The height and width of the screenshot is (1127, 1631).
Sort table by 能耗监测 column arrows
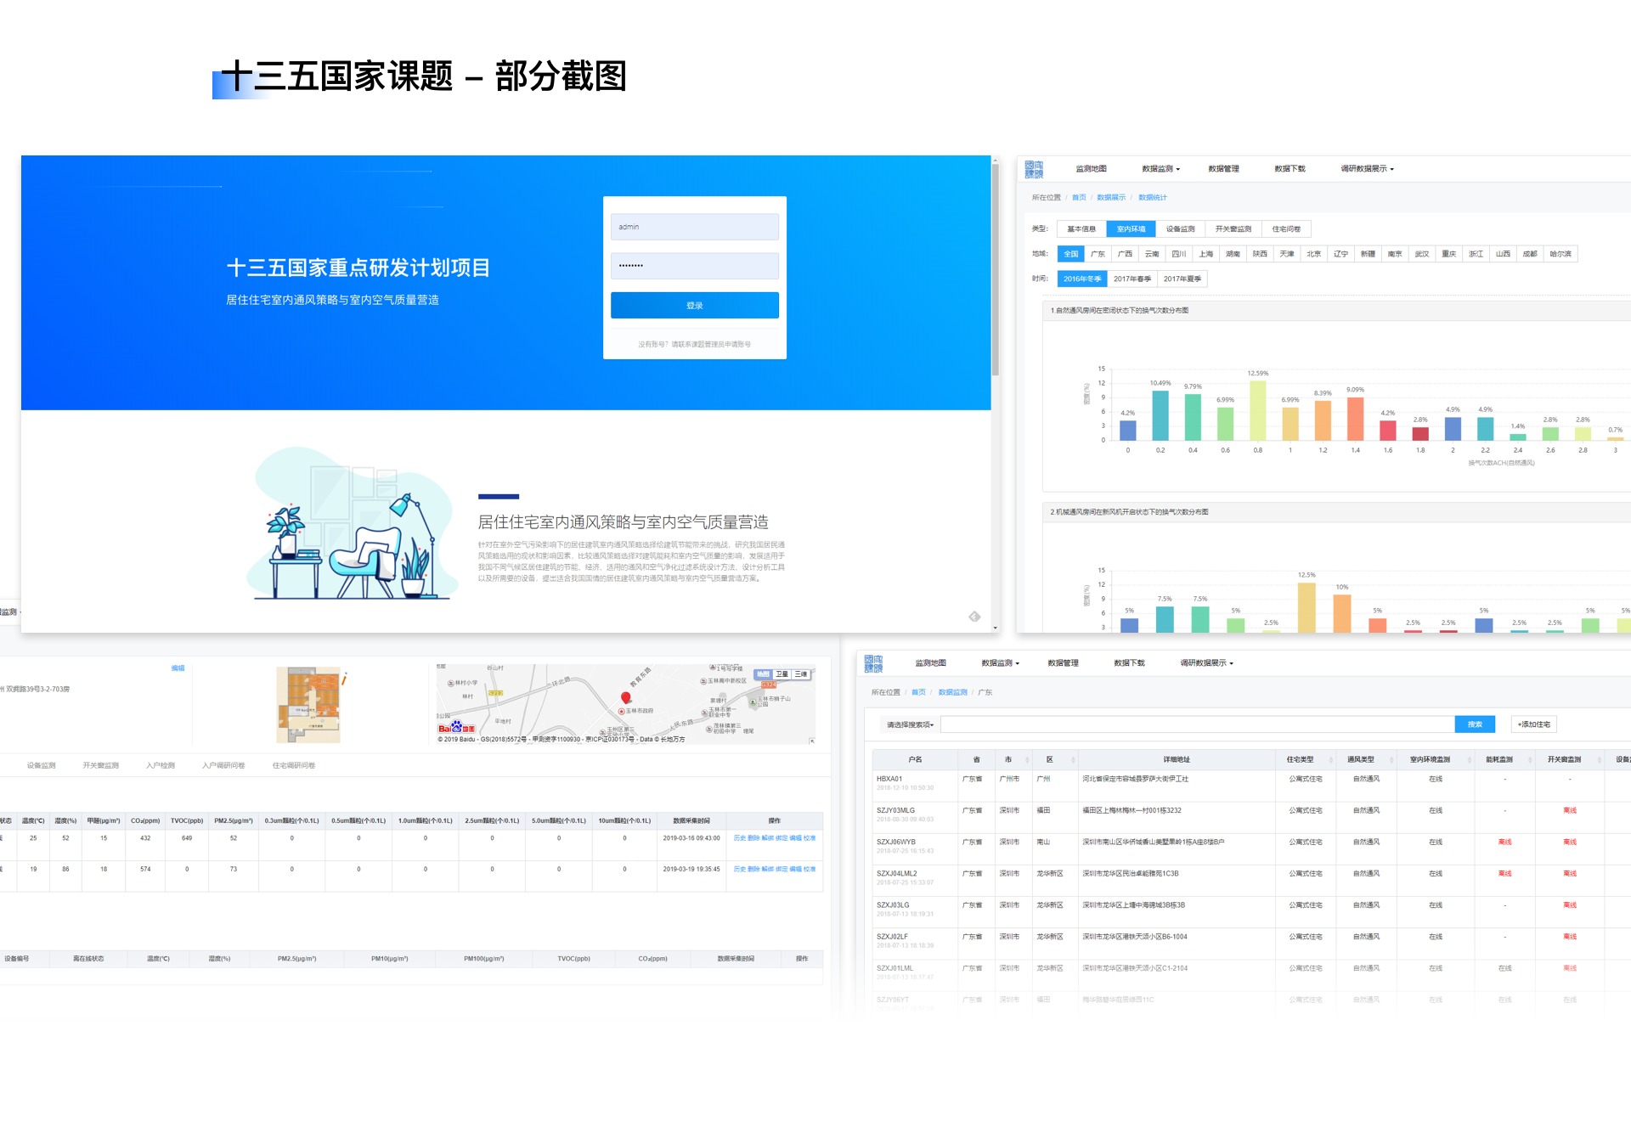1531,760
